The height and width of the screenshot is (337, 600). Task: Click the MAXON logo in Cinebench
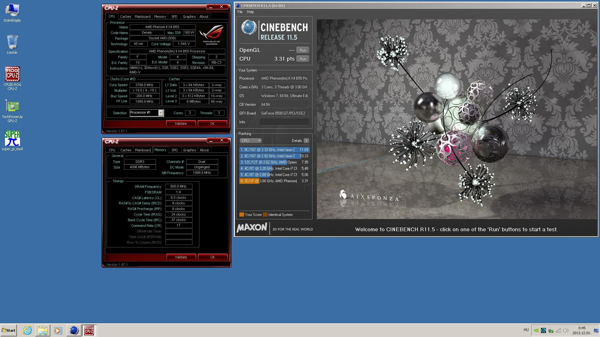[x=252, y=227]
